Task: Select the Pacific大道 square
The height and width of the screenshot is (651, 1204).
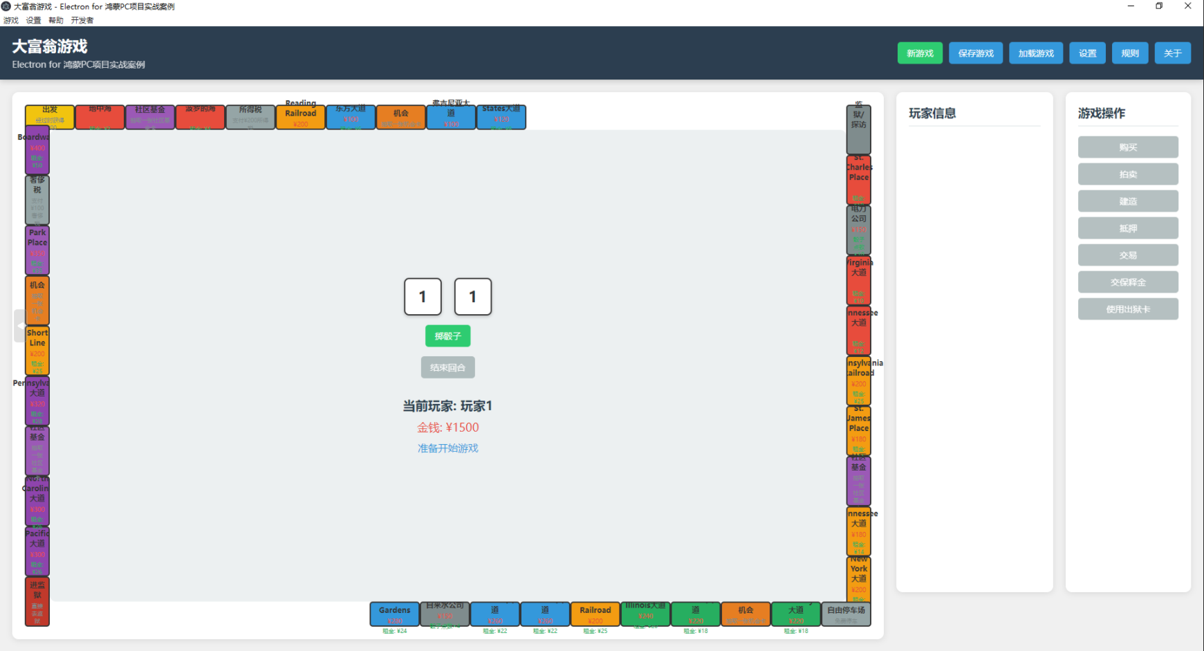Action: pyautogui.click(x=37, y=551)
